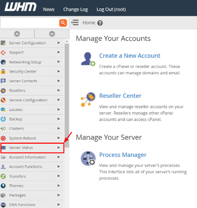Viewport: 197px width, 208px height.
Task: Click the System Reboot power icon
Action: (x=3, y=138)
